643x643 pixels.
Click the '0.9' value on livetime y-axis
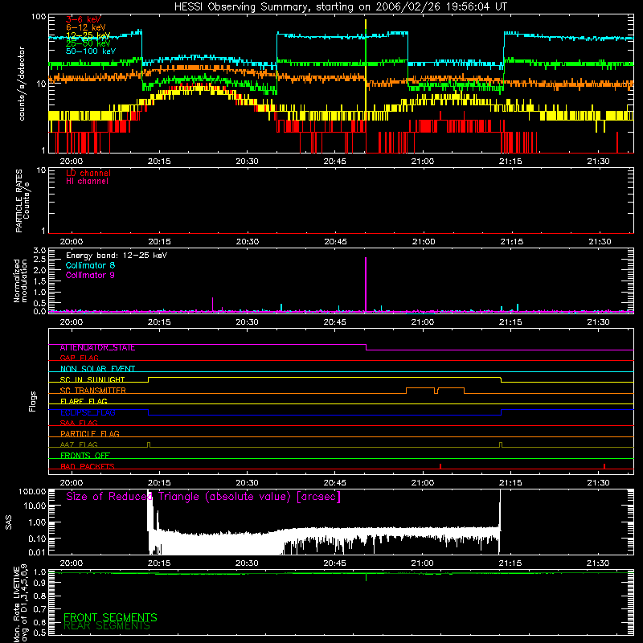point(39,584)
